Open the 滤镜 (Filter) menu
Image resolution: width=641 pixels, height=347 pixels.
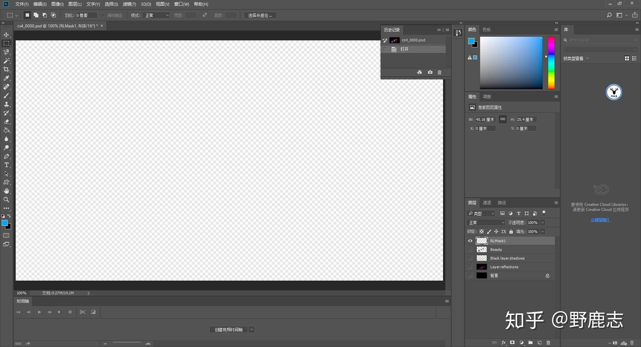(129, 4)
